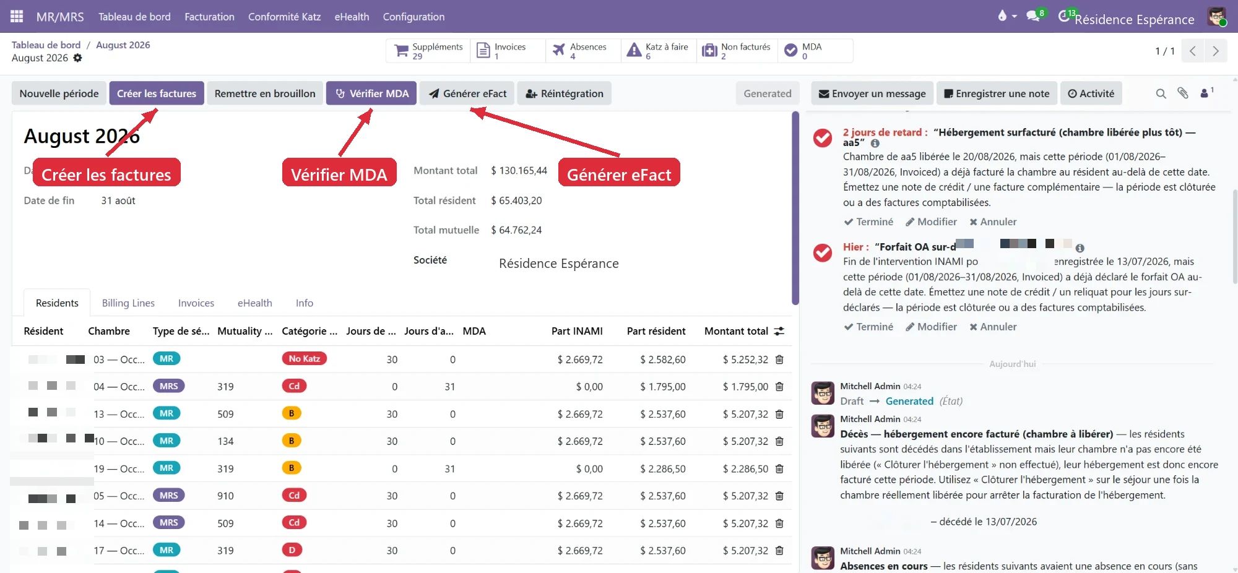Image resolution: width=1238 pixels, height=573 pixels.
Task: Click the Nouvelle période button
Action: click(x=59, y=93)
